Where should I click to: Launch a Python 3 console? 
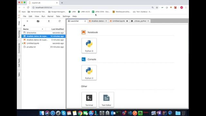tap(89, 72)
